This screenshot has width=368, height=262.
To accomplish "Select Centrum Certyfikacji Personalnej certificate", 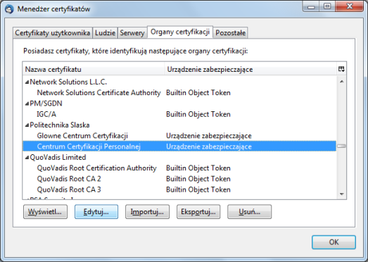I will pyautogui.click(x=179, y=146).
